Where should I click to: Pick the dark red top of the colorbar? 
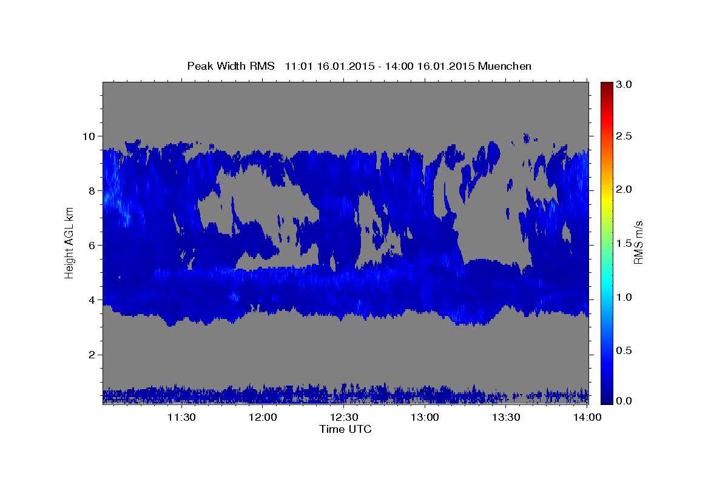tap(606, 85)
